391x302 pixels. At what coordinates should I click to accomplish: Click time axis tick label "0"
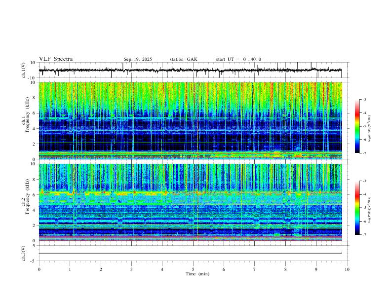[x=39, y=269]
